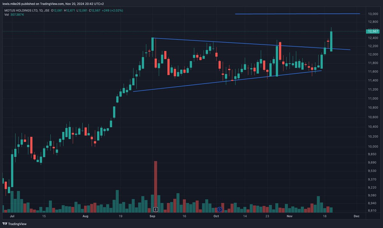The width and height of the screenshot is (383, 228).
Task: Click the 13,000 price axis label
Action: 373,14
